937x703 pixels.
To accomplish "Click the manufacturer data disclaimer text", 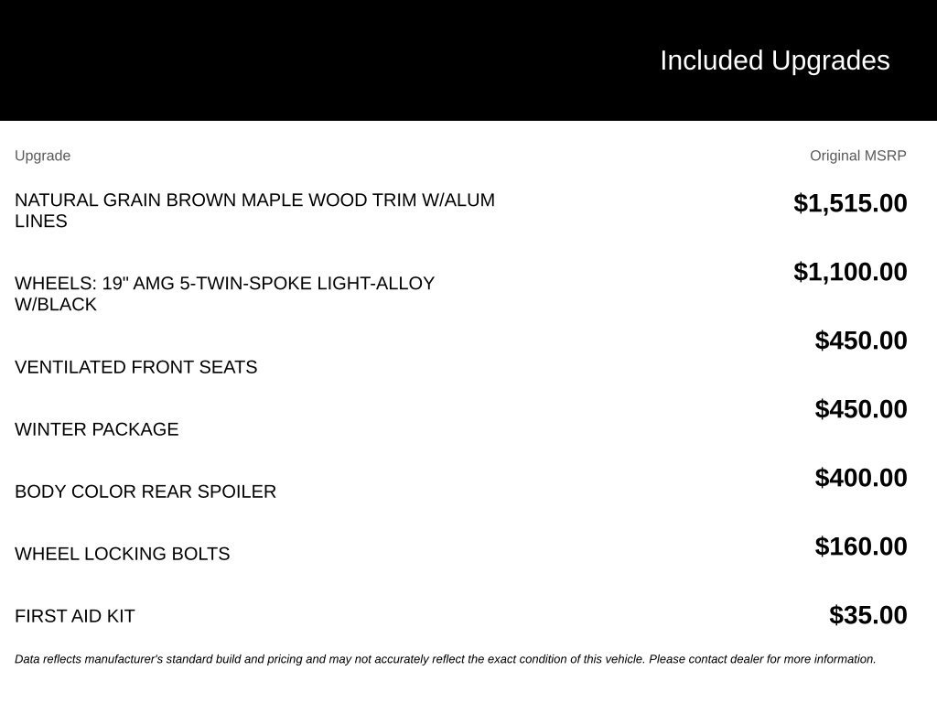I will coord(446,659).
